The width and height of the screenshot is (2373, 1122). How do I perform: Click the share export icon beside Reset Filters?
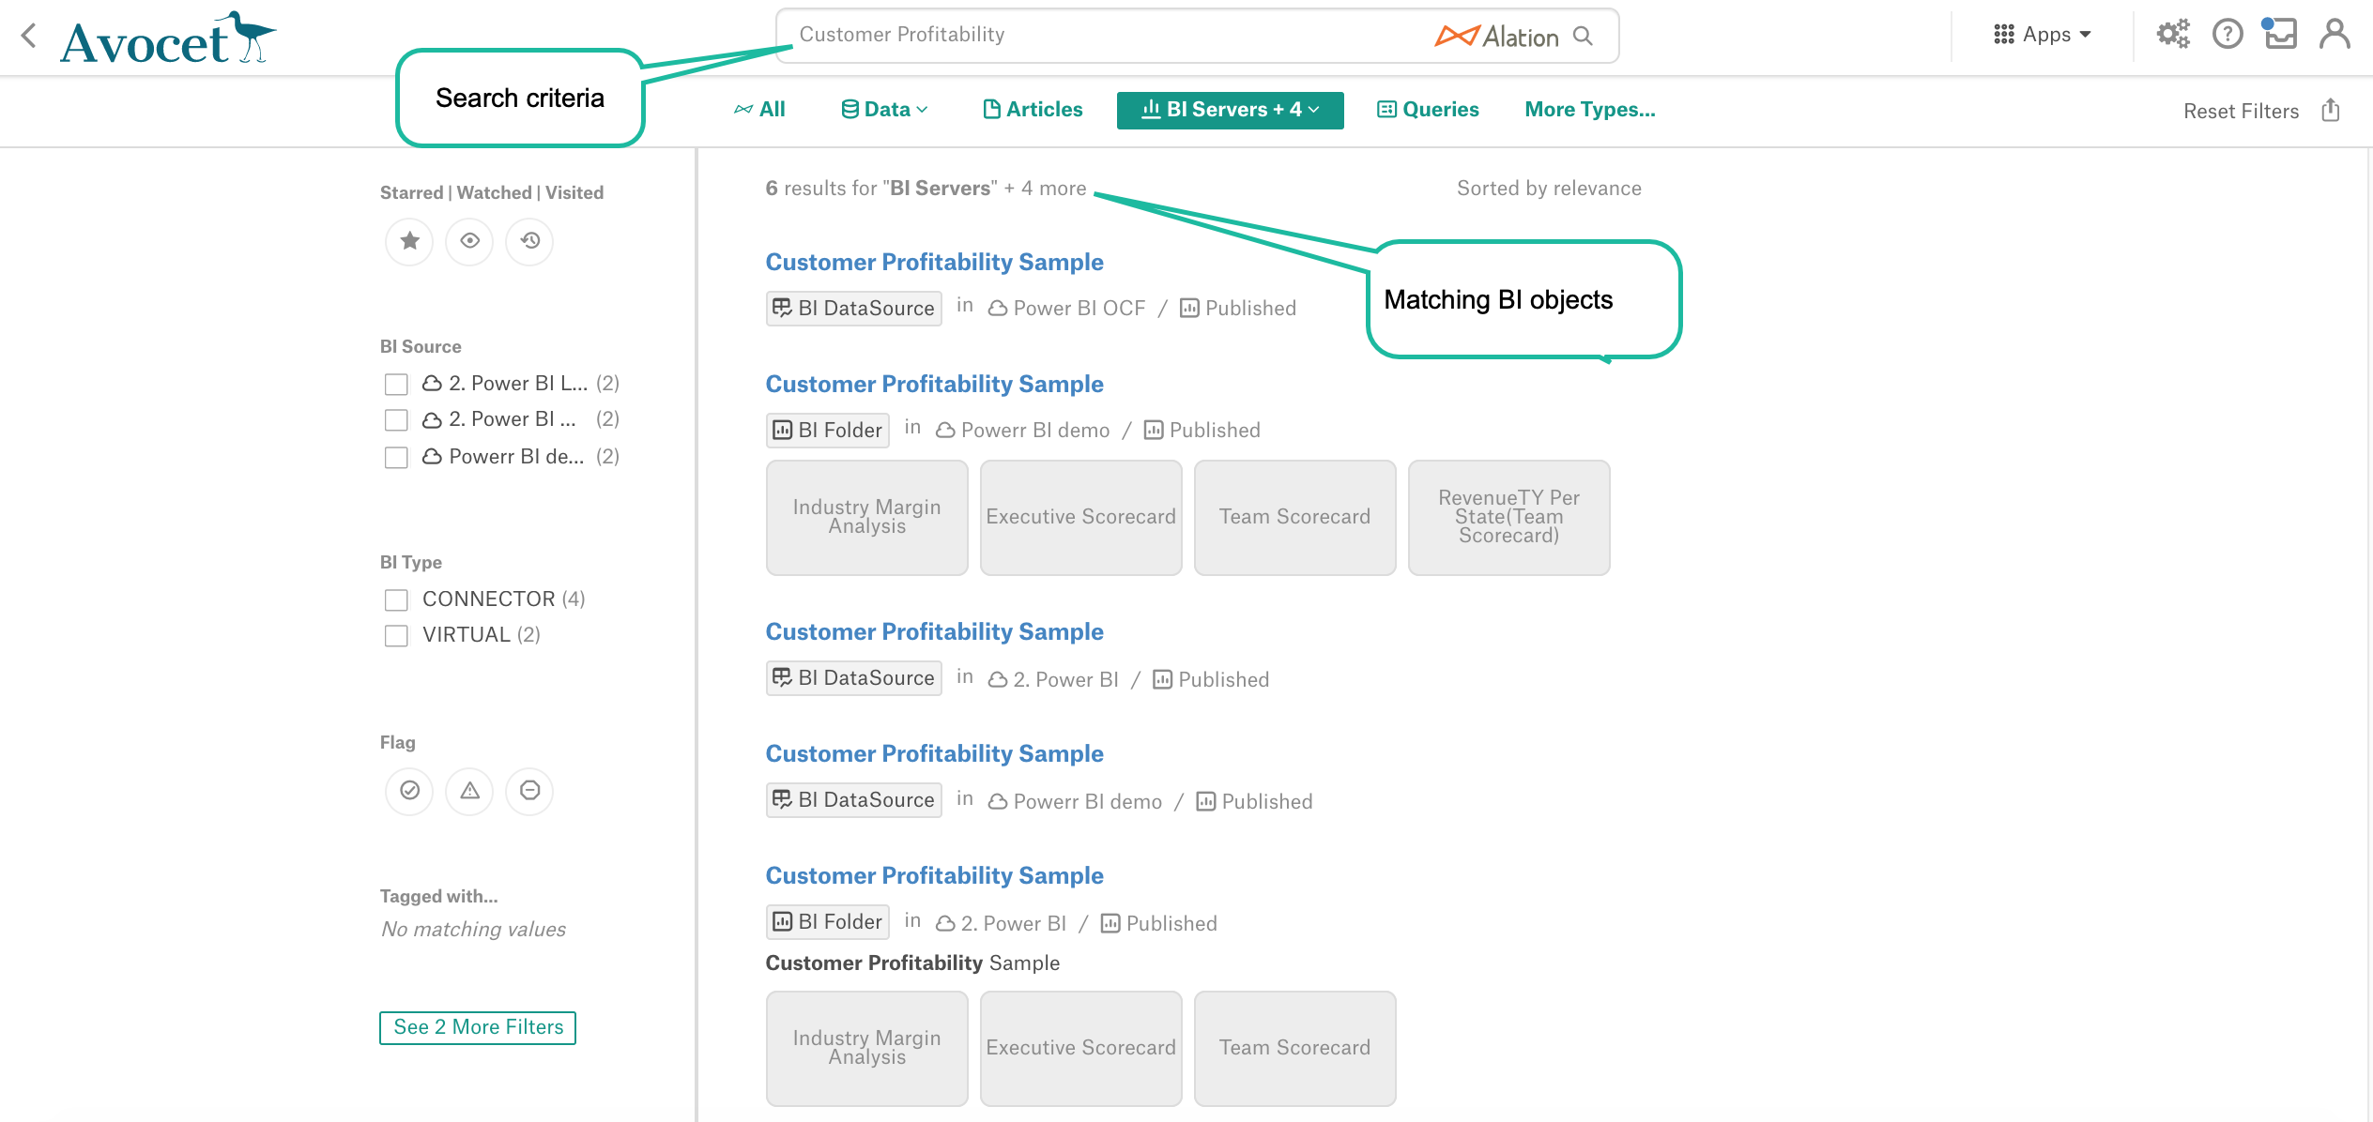[2331, 111]
